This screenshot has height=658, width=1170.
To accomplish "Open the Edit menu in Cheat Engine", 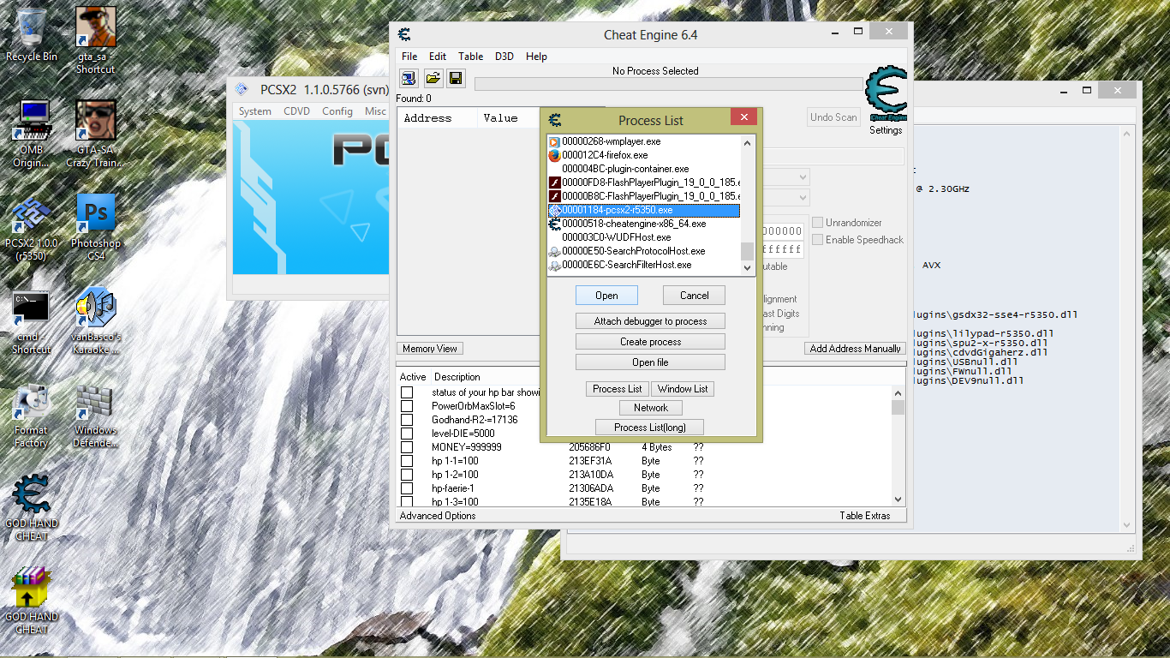I will coord(438,57).
